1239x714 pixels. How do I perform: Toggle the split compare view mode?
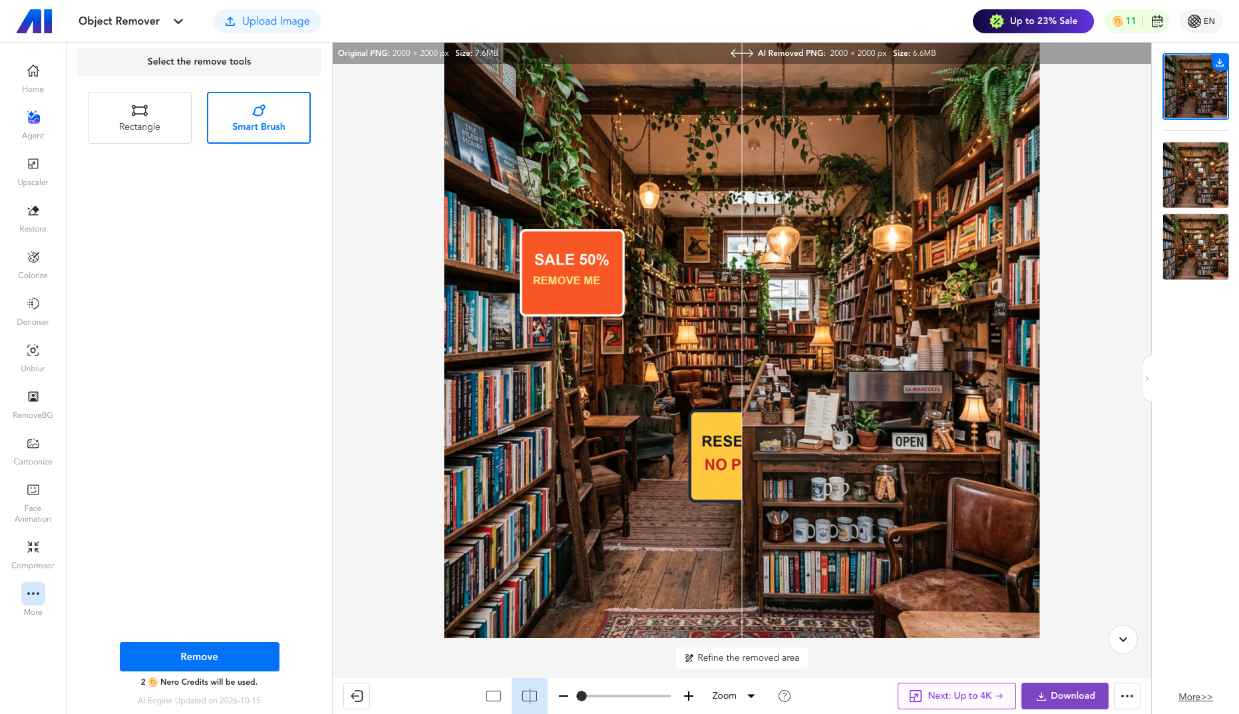530,696
